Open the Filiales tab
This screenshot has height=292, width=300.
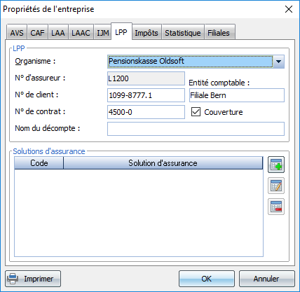click(219, 33)
